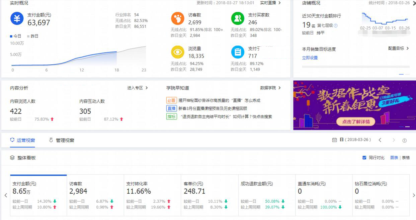Select the blue 支付订单 document icon

point(237,52)
